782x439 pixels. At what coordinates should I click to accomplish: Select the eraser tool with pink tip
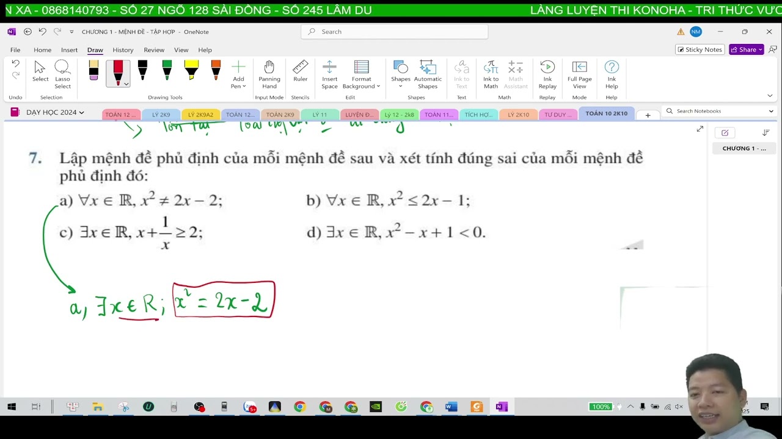coord(93,70)
